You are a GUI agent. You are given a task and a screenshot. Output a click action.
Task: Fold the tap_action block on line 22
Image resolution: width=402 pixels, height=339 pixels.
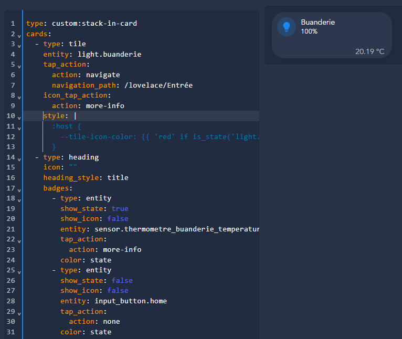pos(19,241)
